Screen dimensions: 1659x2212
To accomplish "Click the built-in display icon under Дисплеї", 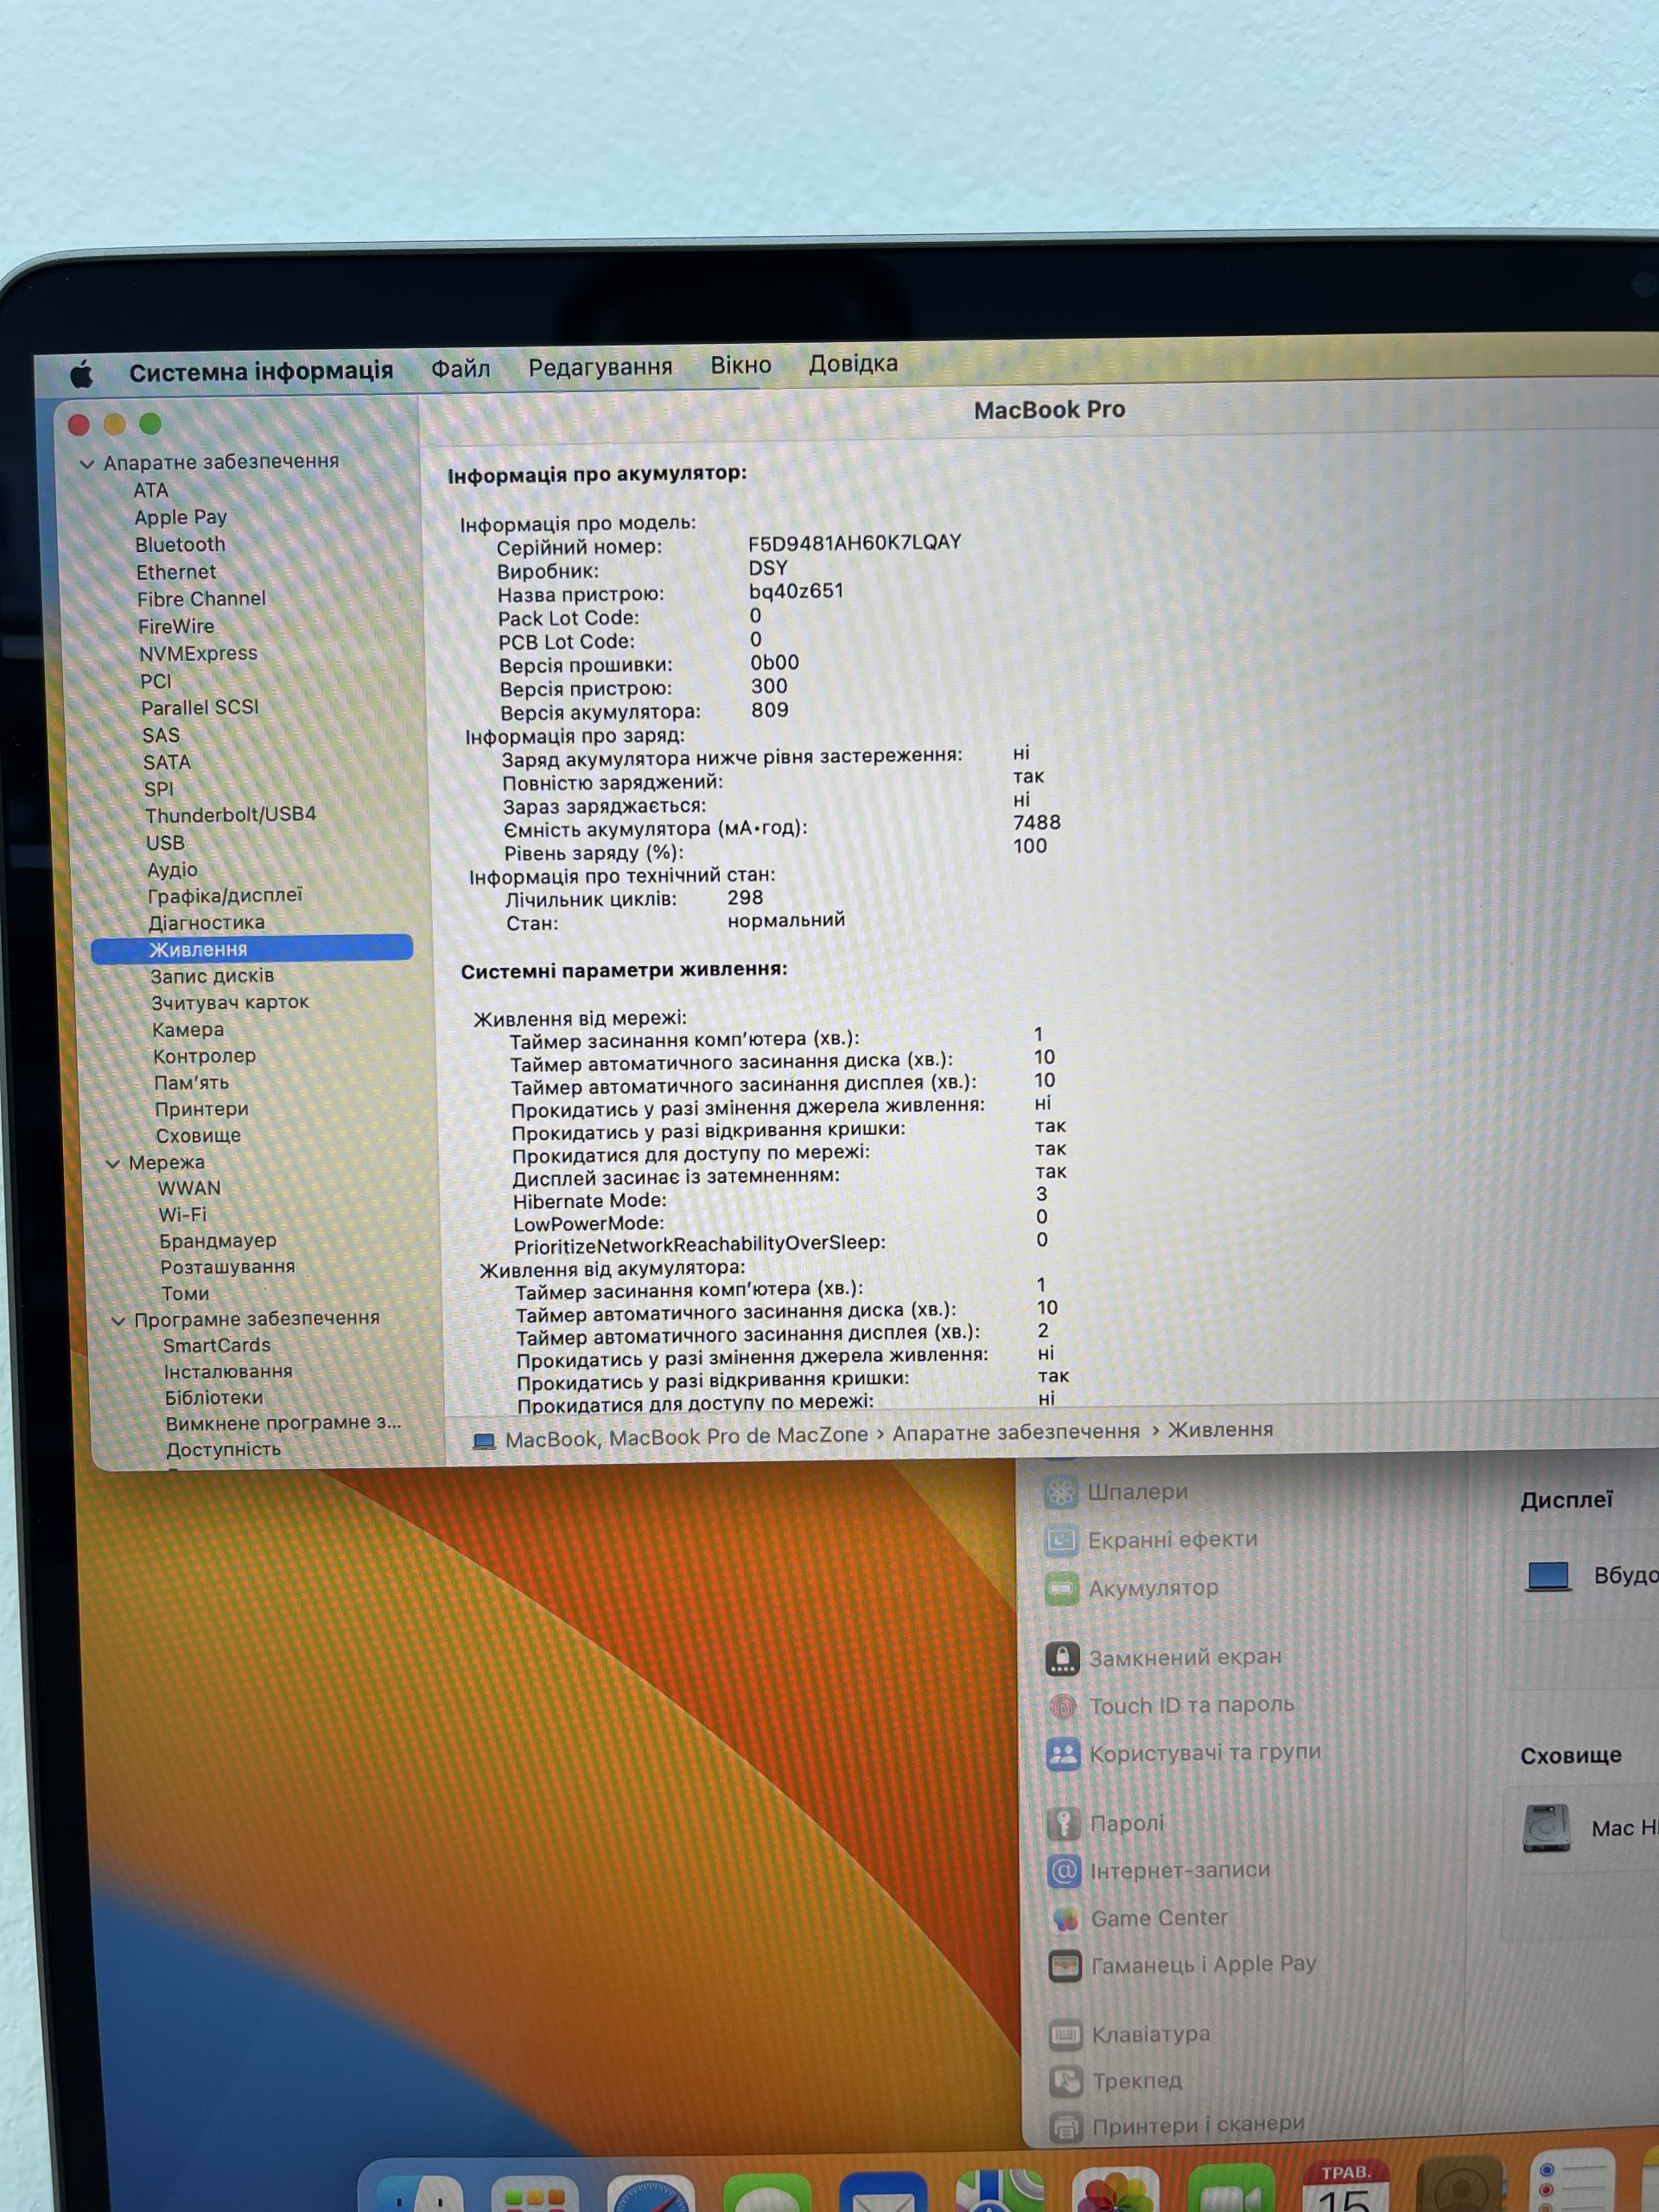I will point(1548,1577).
